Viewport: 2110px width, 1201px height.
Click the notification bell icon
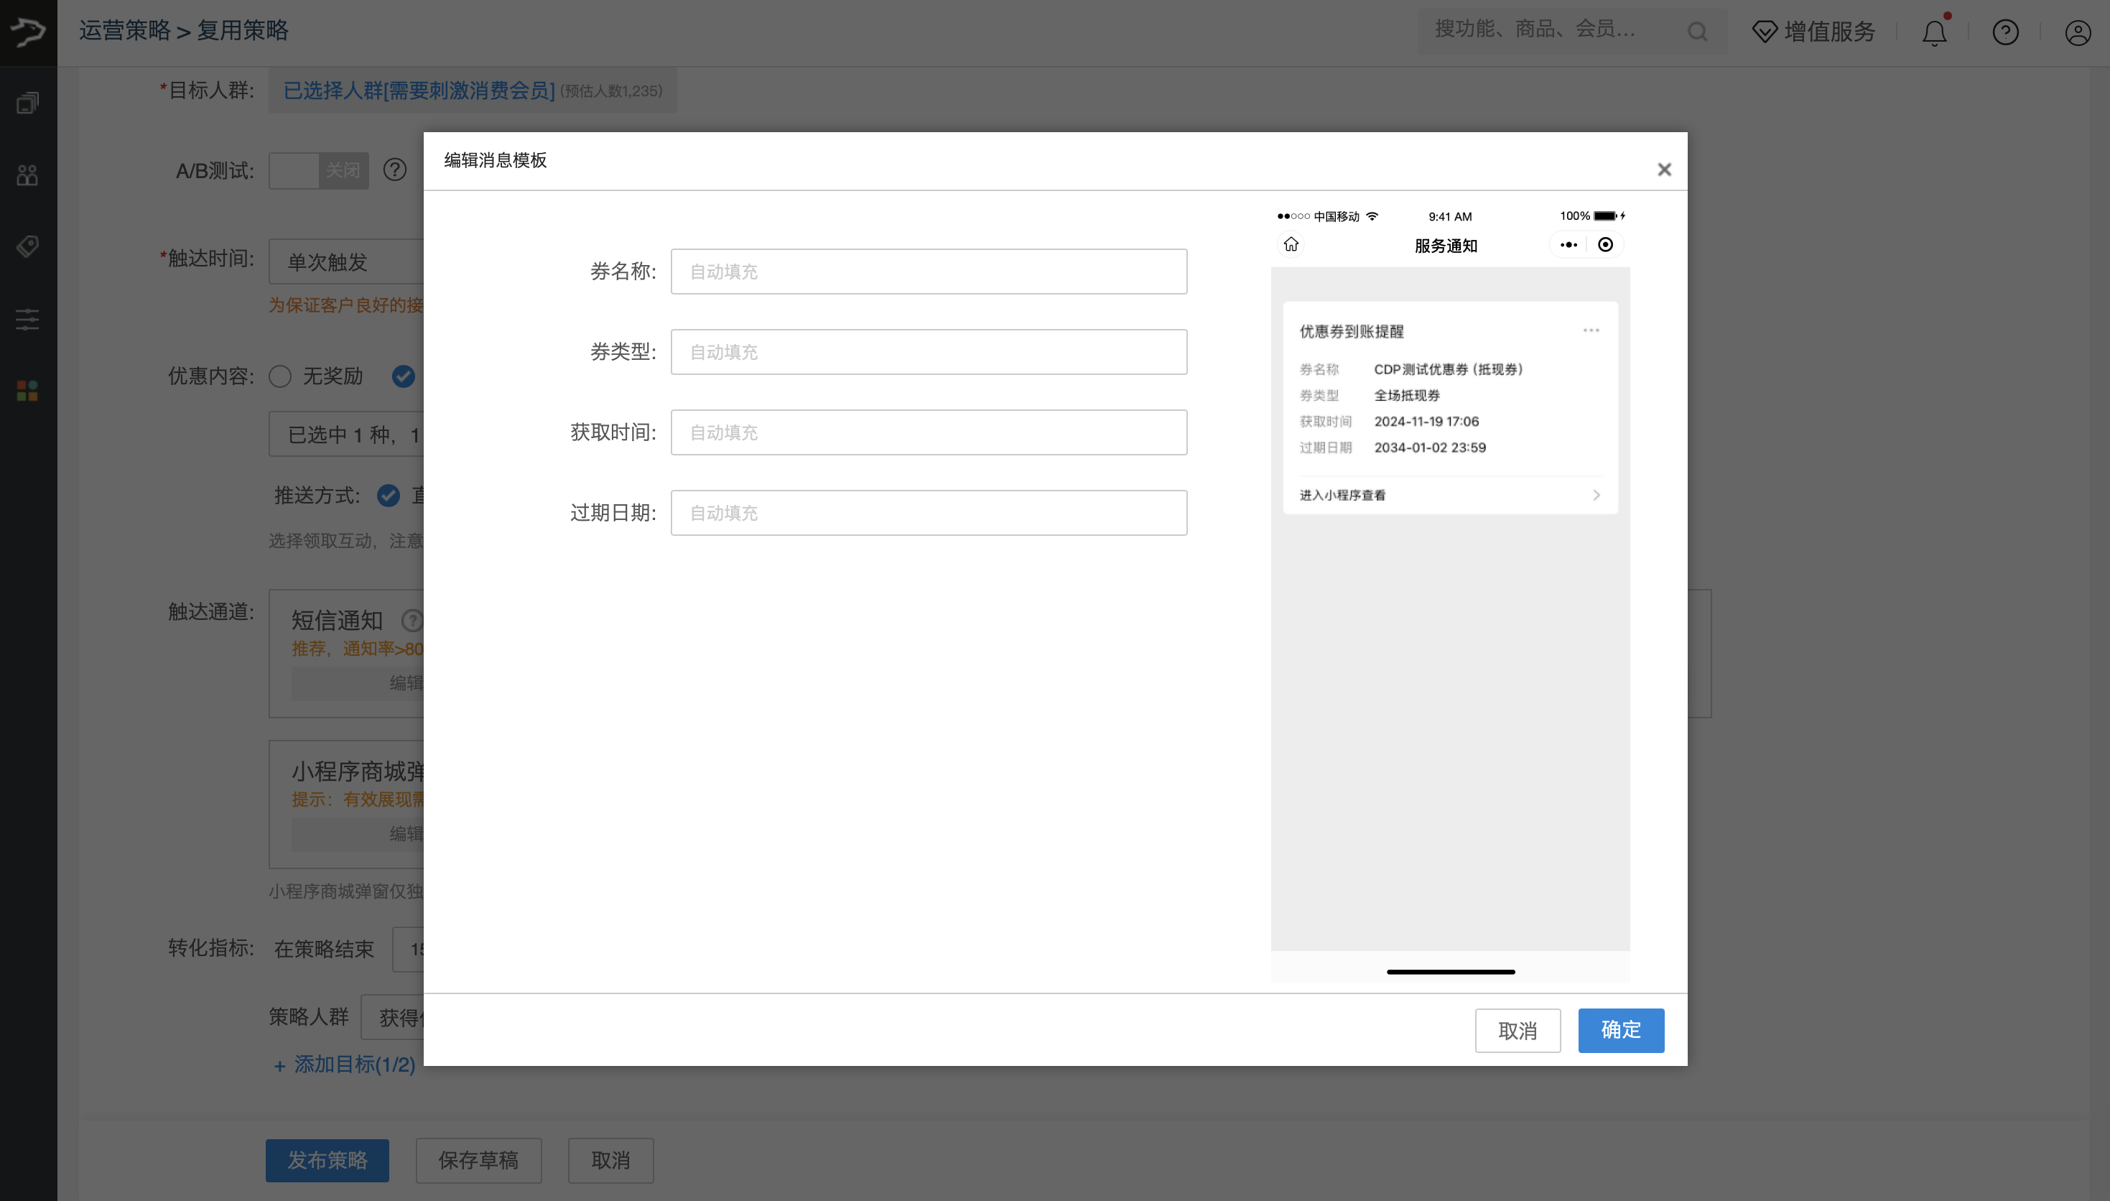coord(1933,33)
